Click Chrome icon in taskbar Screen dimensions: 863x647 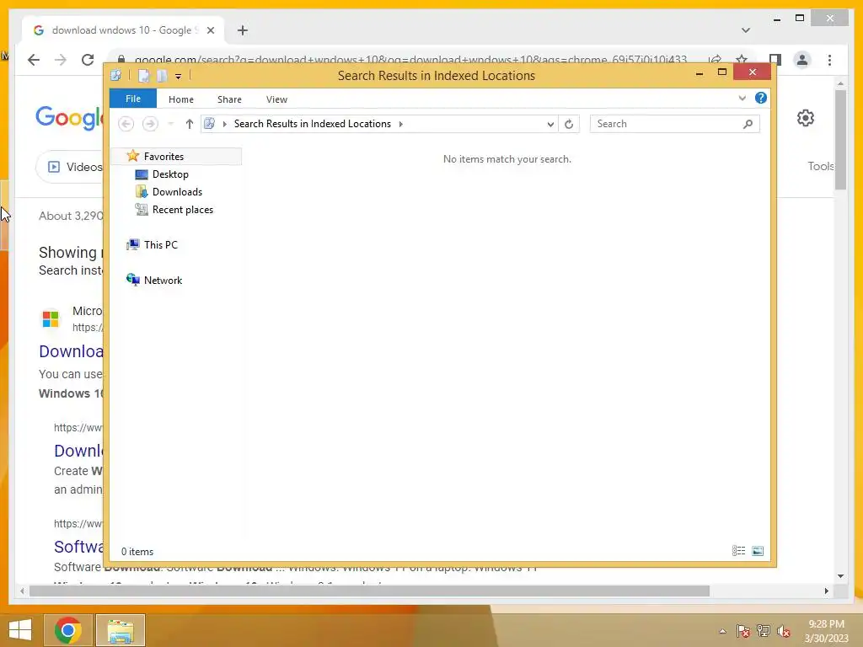(68, 630)
